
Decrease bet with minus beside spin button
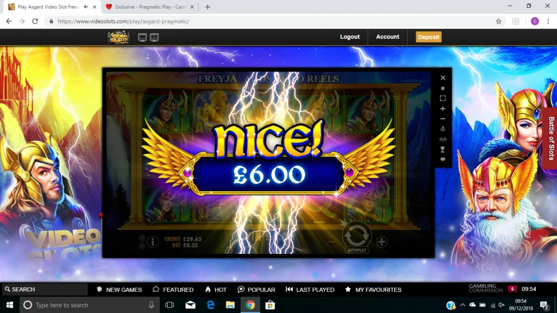tap(332, 242)
